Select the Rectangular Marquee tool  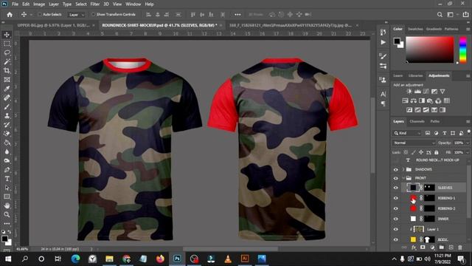7,44
